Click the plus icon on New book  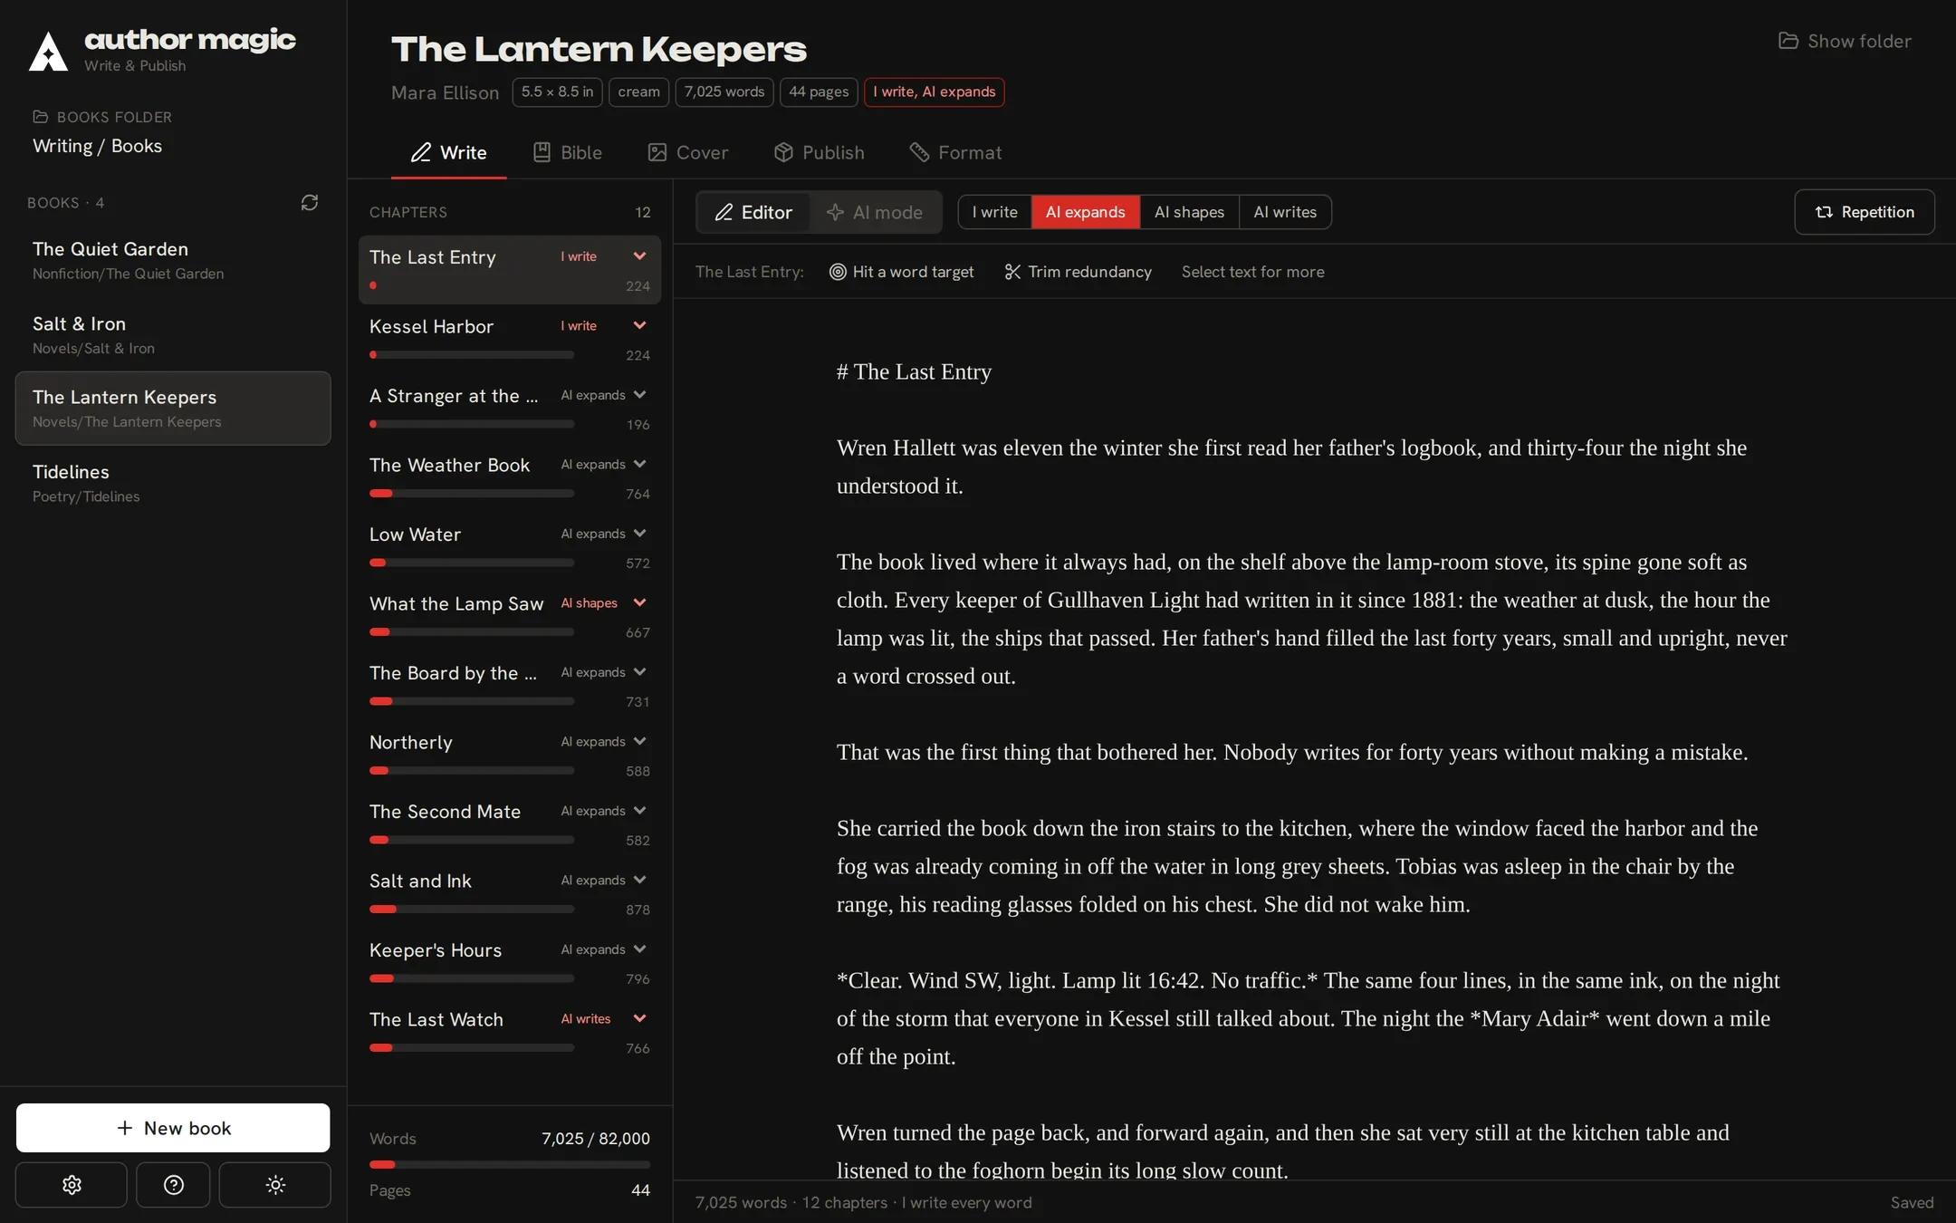tap(125, 1128)
